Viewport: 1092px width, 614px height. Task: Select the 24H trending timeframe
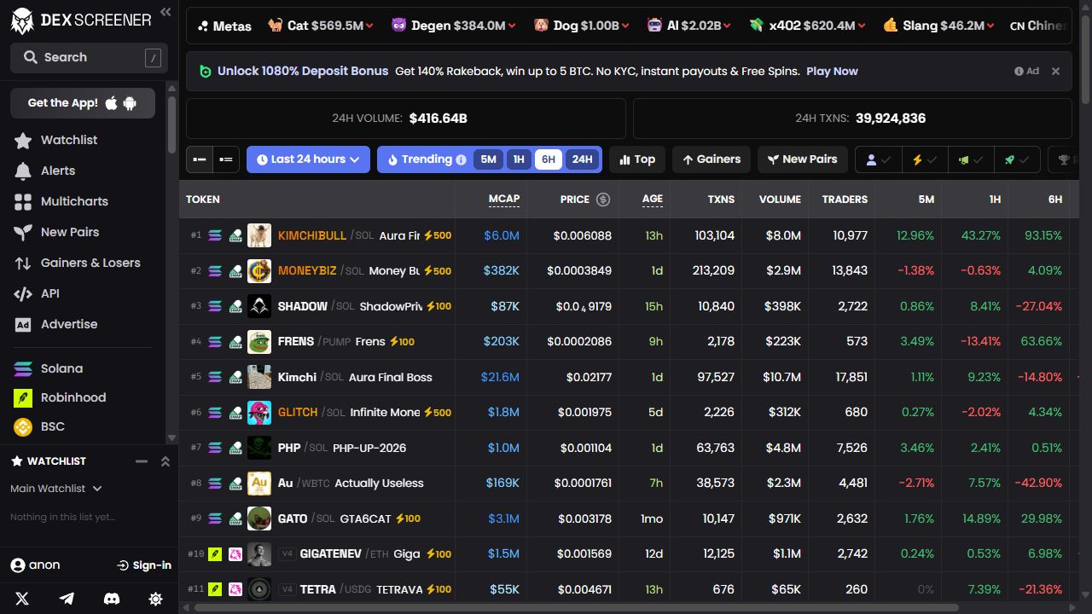pyautogui.click(x=583, y=159)
